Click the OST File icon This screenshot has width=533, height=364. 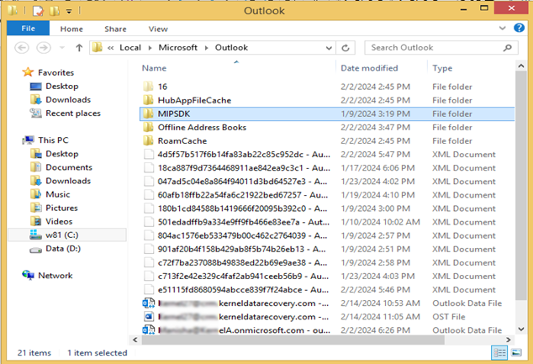(x=149, y=317)
